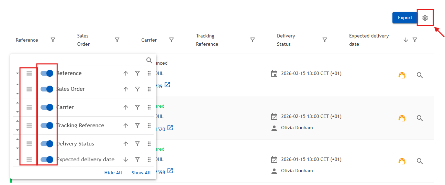The height and width of the screenshot is (185, 445).
Task: Toggle the Delivery Status column visibility
Action: [47, 144]
